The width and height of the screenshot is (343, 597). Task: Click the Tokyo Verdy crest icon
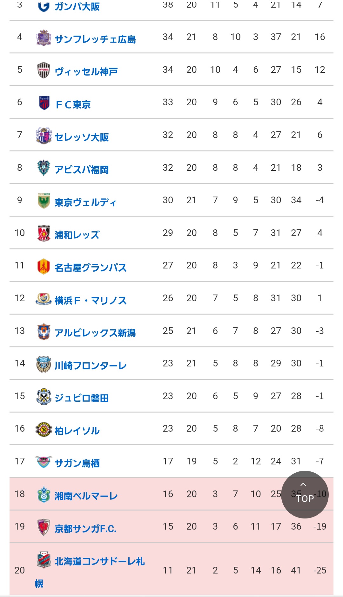(x=44, y=201)
